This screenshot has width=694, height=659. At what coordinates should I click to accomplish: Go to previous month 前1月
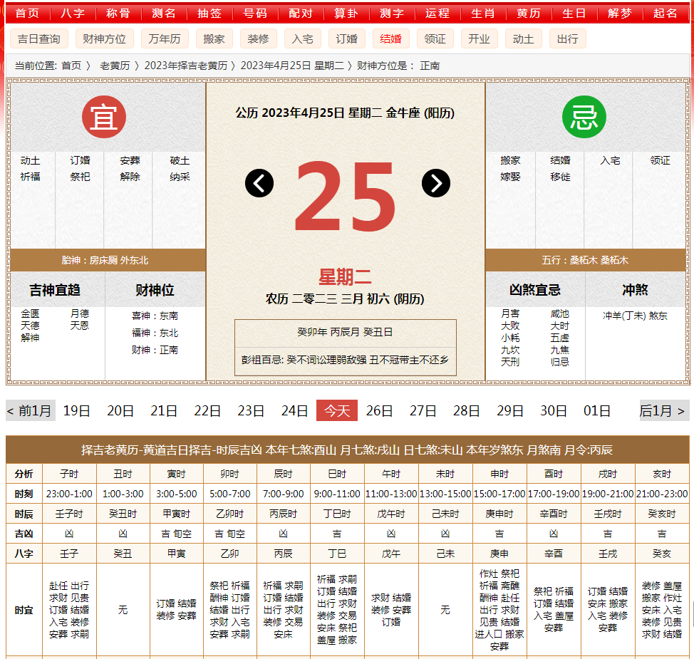[29, 410]
